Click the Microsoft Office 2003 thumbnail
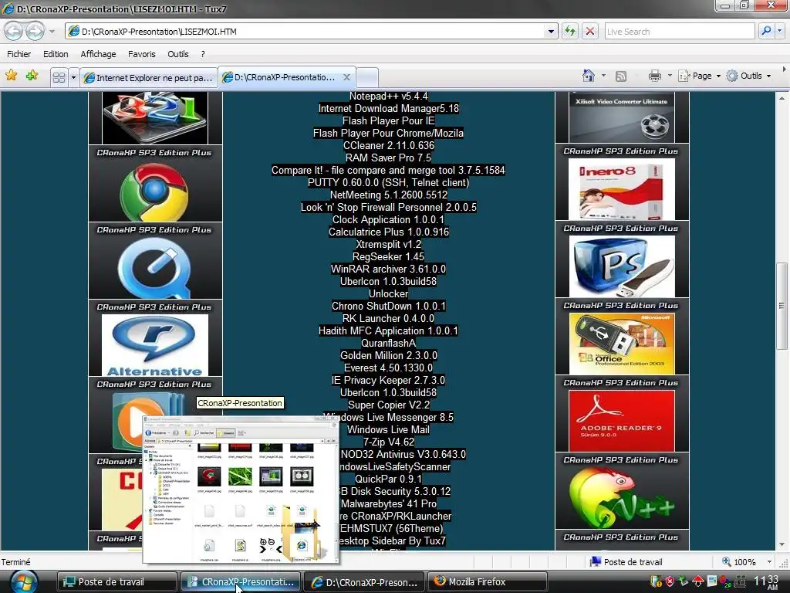Viewport: 790px width, 593px height. (621, 344)
